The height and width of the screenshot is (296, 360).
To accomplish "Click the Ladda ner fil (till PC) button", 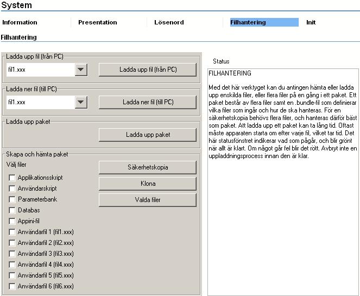I will click(148, 102).
